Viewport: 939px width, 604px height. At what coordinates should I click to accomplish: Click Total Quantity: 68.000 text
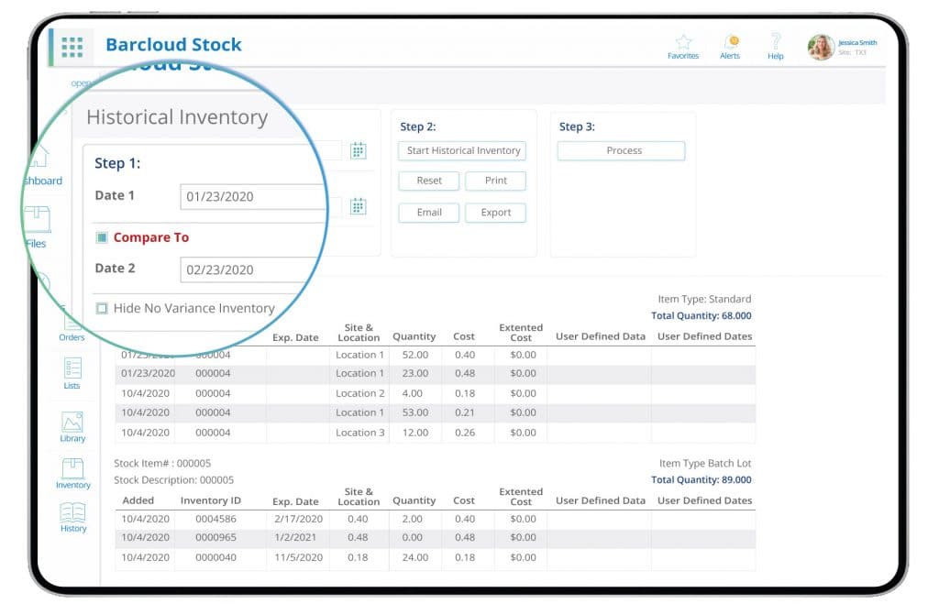pos(701,315)
